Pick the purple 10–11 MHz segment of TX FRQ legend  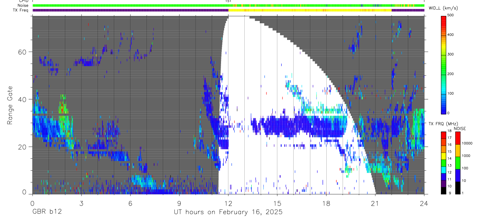443,184
